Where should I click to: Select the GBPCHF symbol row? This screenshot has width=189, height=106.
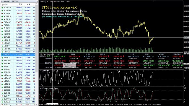[18, 64]
